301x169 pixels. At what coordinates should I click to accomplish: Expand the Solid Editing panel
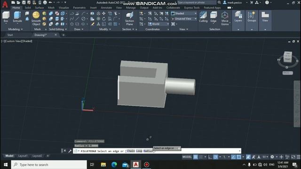58,29
